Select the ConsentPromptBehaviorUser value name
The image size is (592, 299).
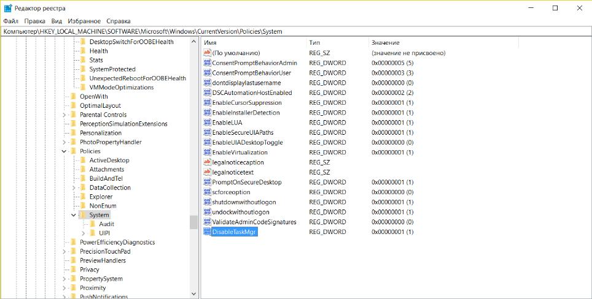[251, 73]
